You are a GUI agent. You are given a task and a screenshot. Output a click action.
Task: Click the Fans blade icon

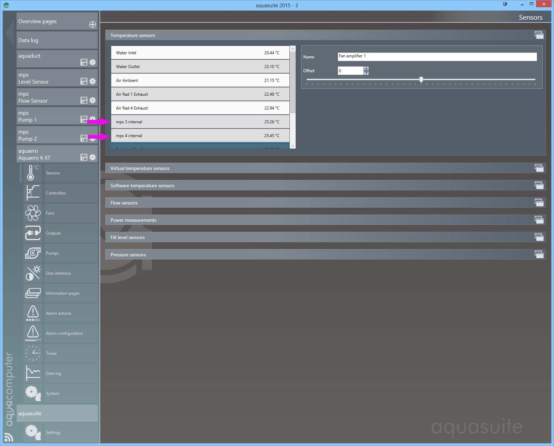pos(33,213)
